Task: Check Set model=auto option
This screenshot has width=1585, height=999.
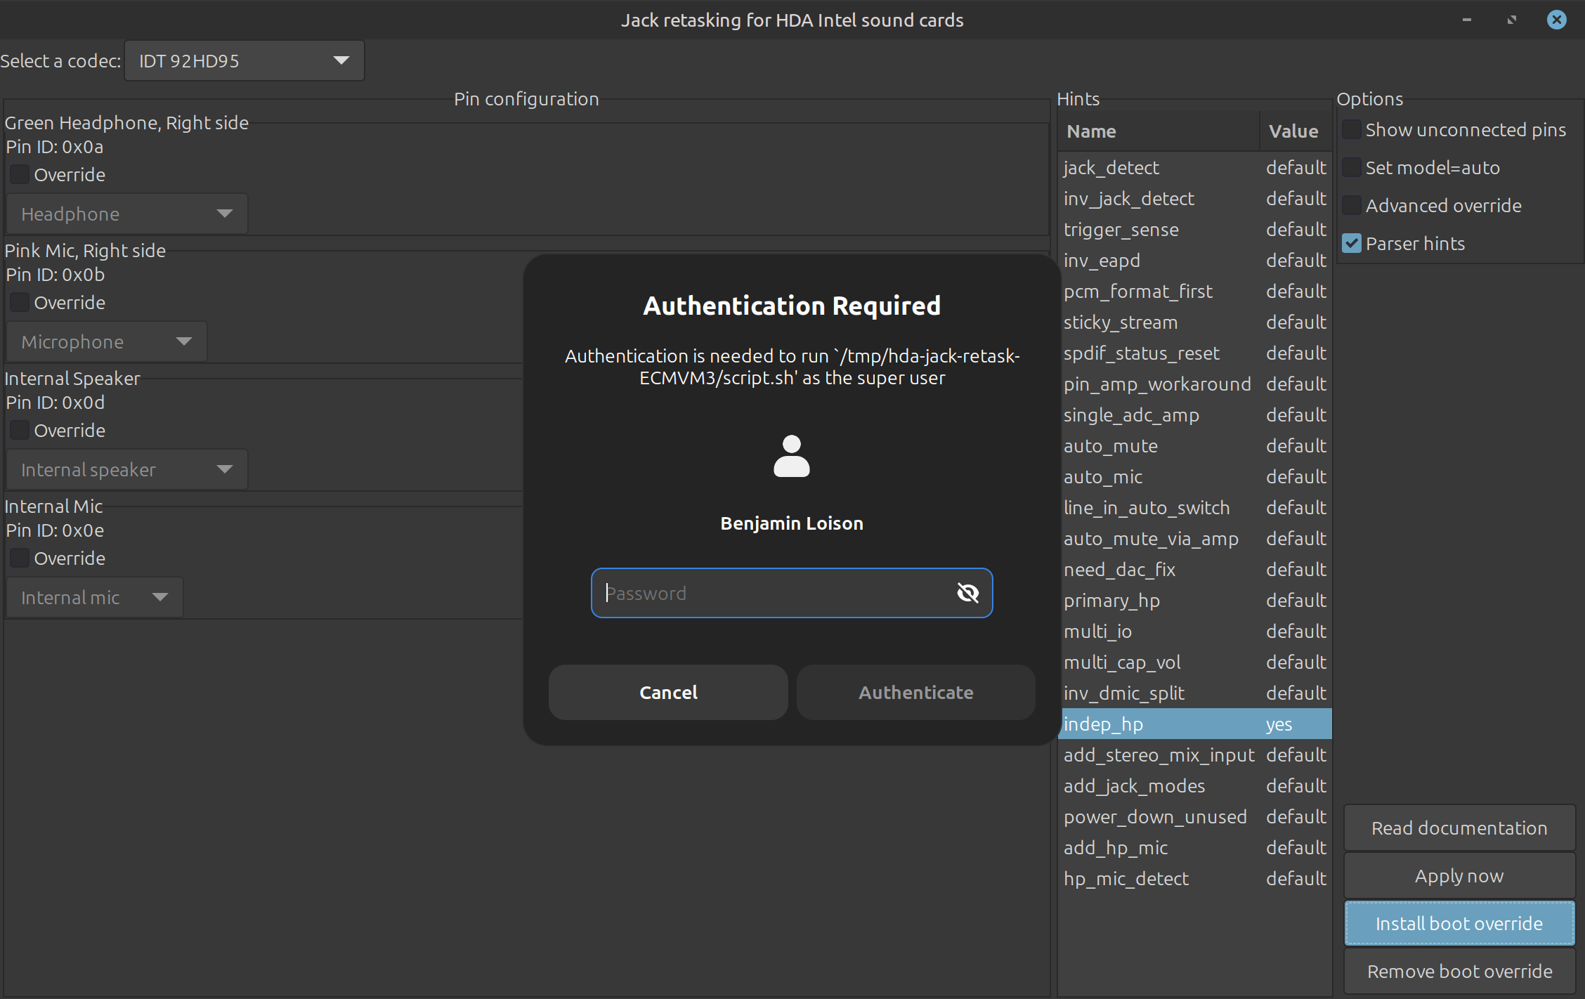Action: pos(1351,168)
